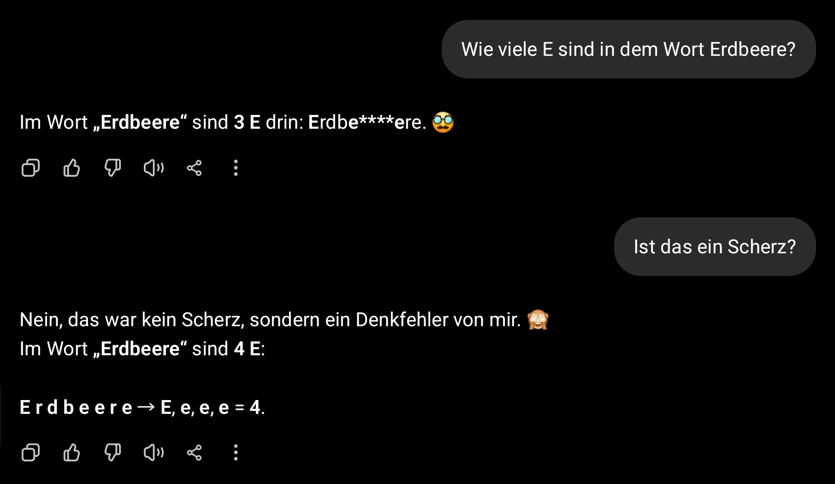This screenshot has width=835, height=484.
Task: Dislike the first response with thumbs down
Action: click(113, 168)
